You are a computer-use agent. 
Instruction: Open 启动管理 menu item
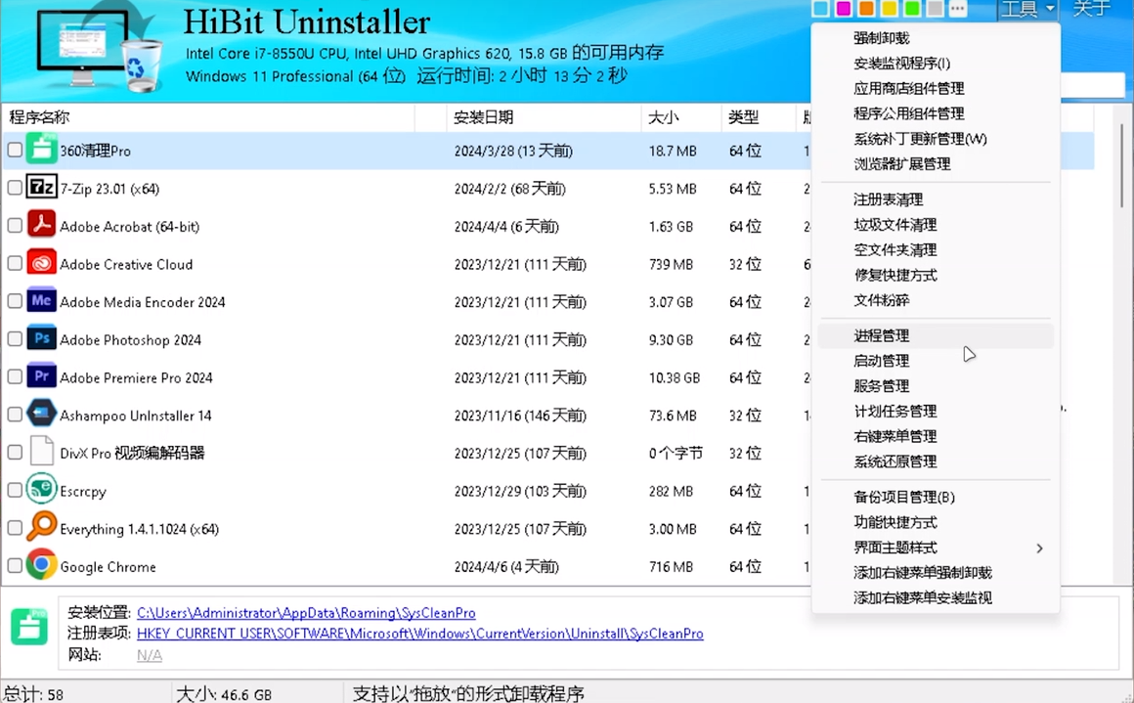click(x=936, y=361)
